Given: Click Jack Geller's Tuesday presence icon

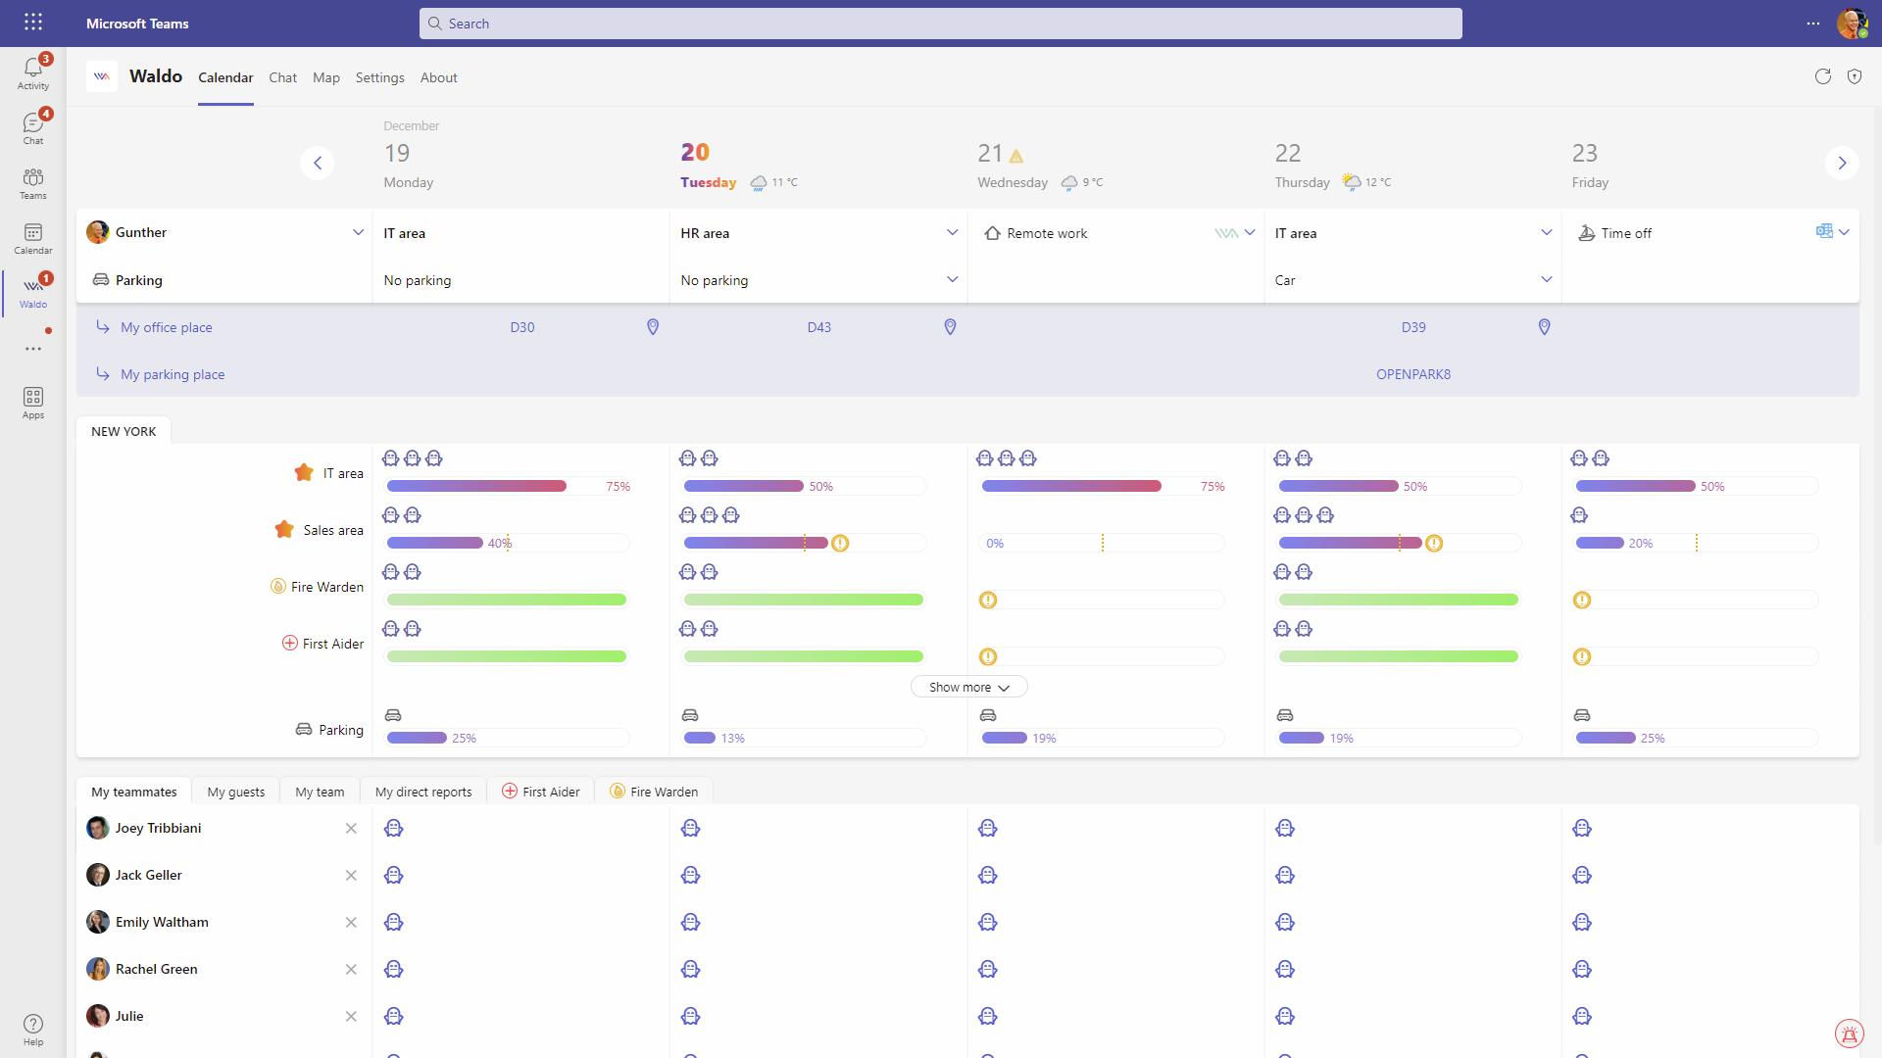Looking at the screenshot, I should click(x=691, y=876).
